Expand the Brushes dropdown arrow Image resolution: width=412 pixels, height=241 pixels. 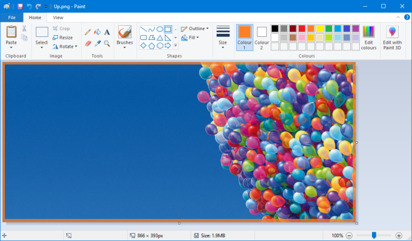125,47
